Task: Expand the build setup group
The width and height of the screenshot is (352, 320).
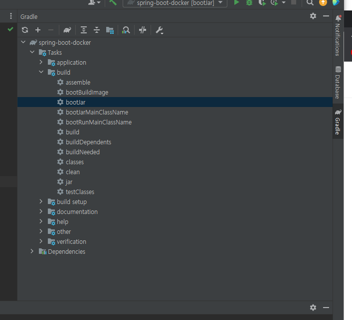Action: click(41, 202)
